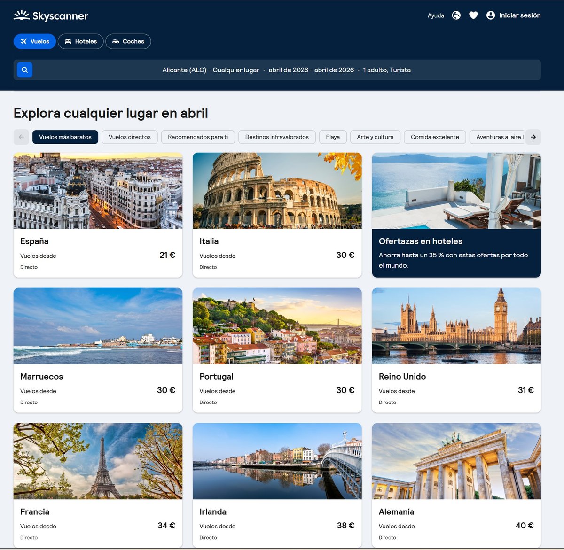Viewport: 564px width, 550px height.
Task: Open the Italia destination card
Action: [x=277, y=215]
